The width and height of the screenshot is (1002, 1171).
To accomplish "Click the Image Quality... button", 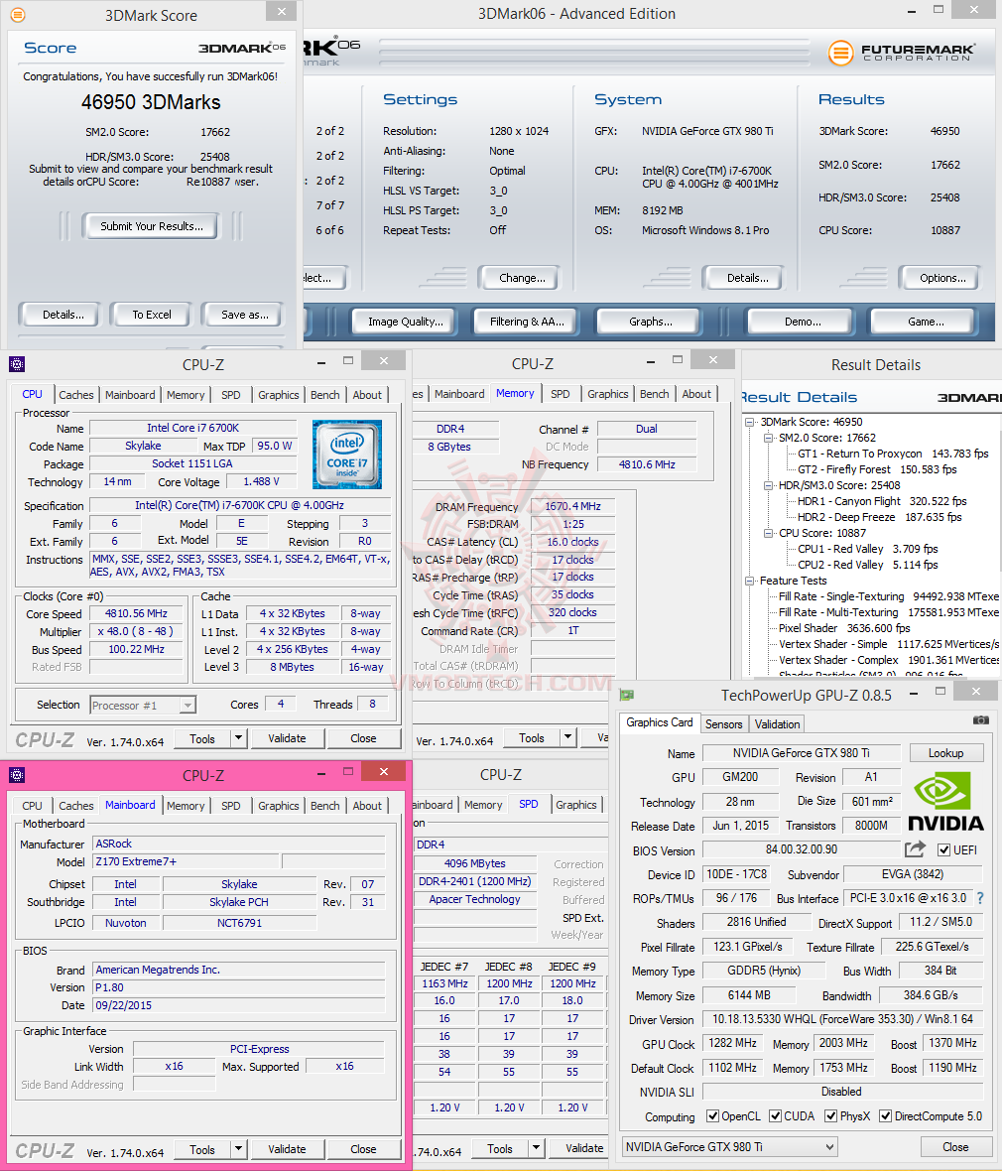I will (x=406, y=322).
